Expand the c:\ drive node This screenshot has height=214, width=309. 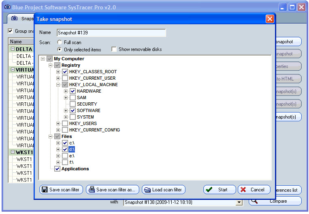(58, 143)
